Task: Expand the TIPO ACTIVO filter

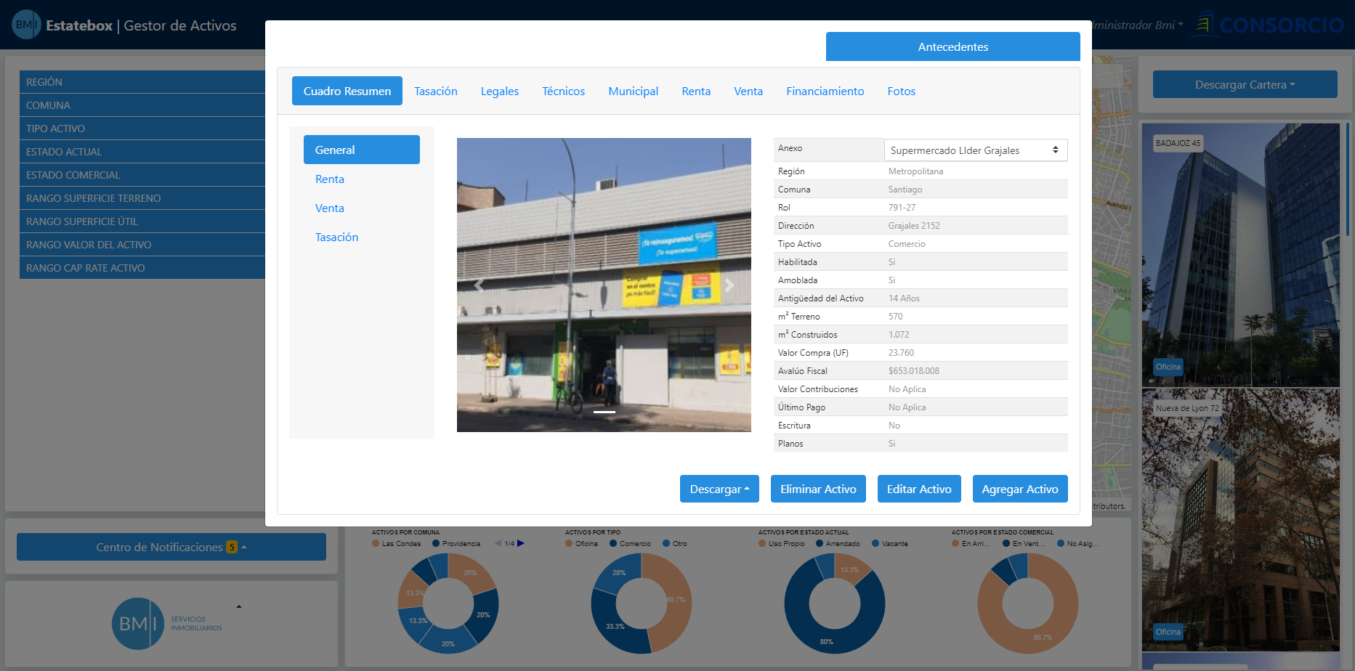Action: (x=142, y=129)
